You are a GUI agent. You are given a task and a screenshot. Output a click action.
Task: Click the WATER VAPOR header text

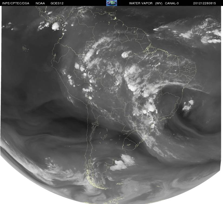(141, 3)
